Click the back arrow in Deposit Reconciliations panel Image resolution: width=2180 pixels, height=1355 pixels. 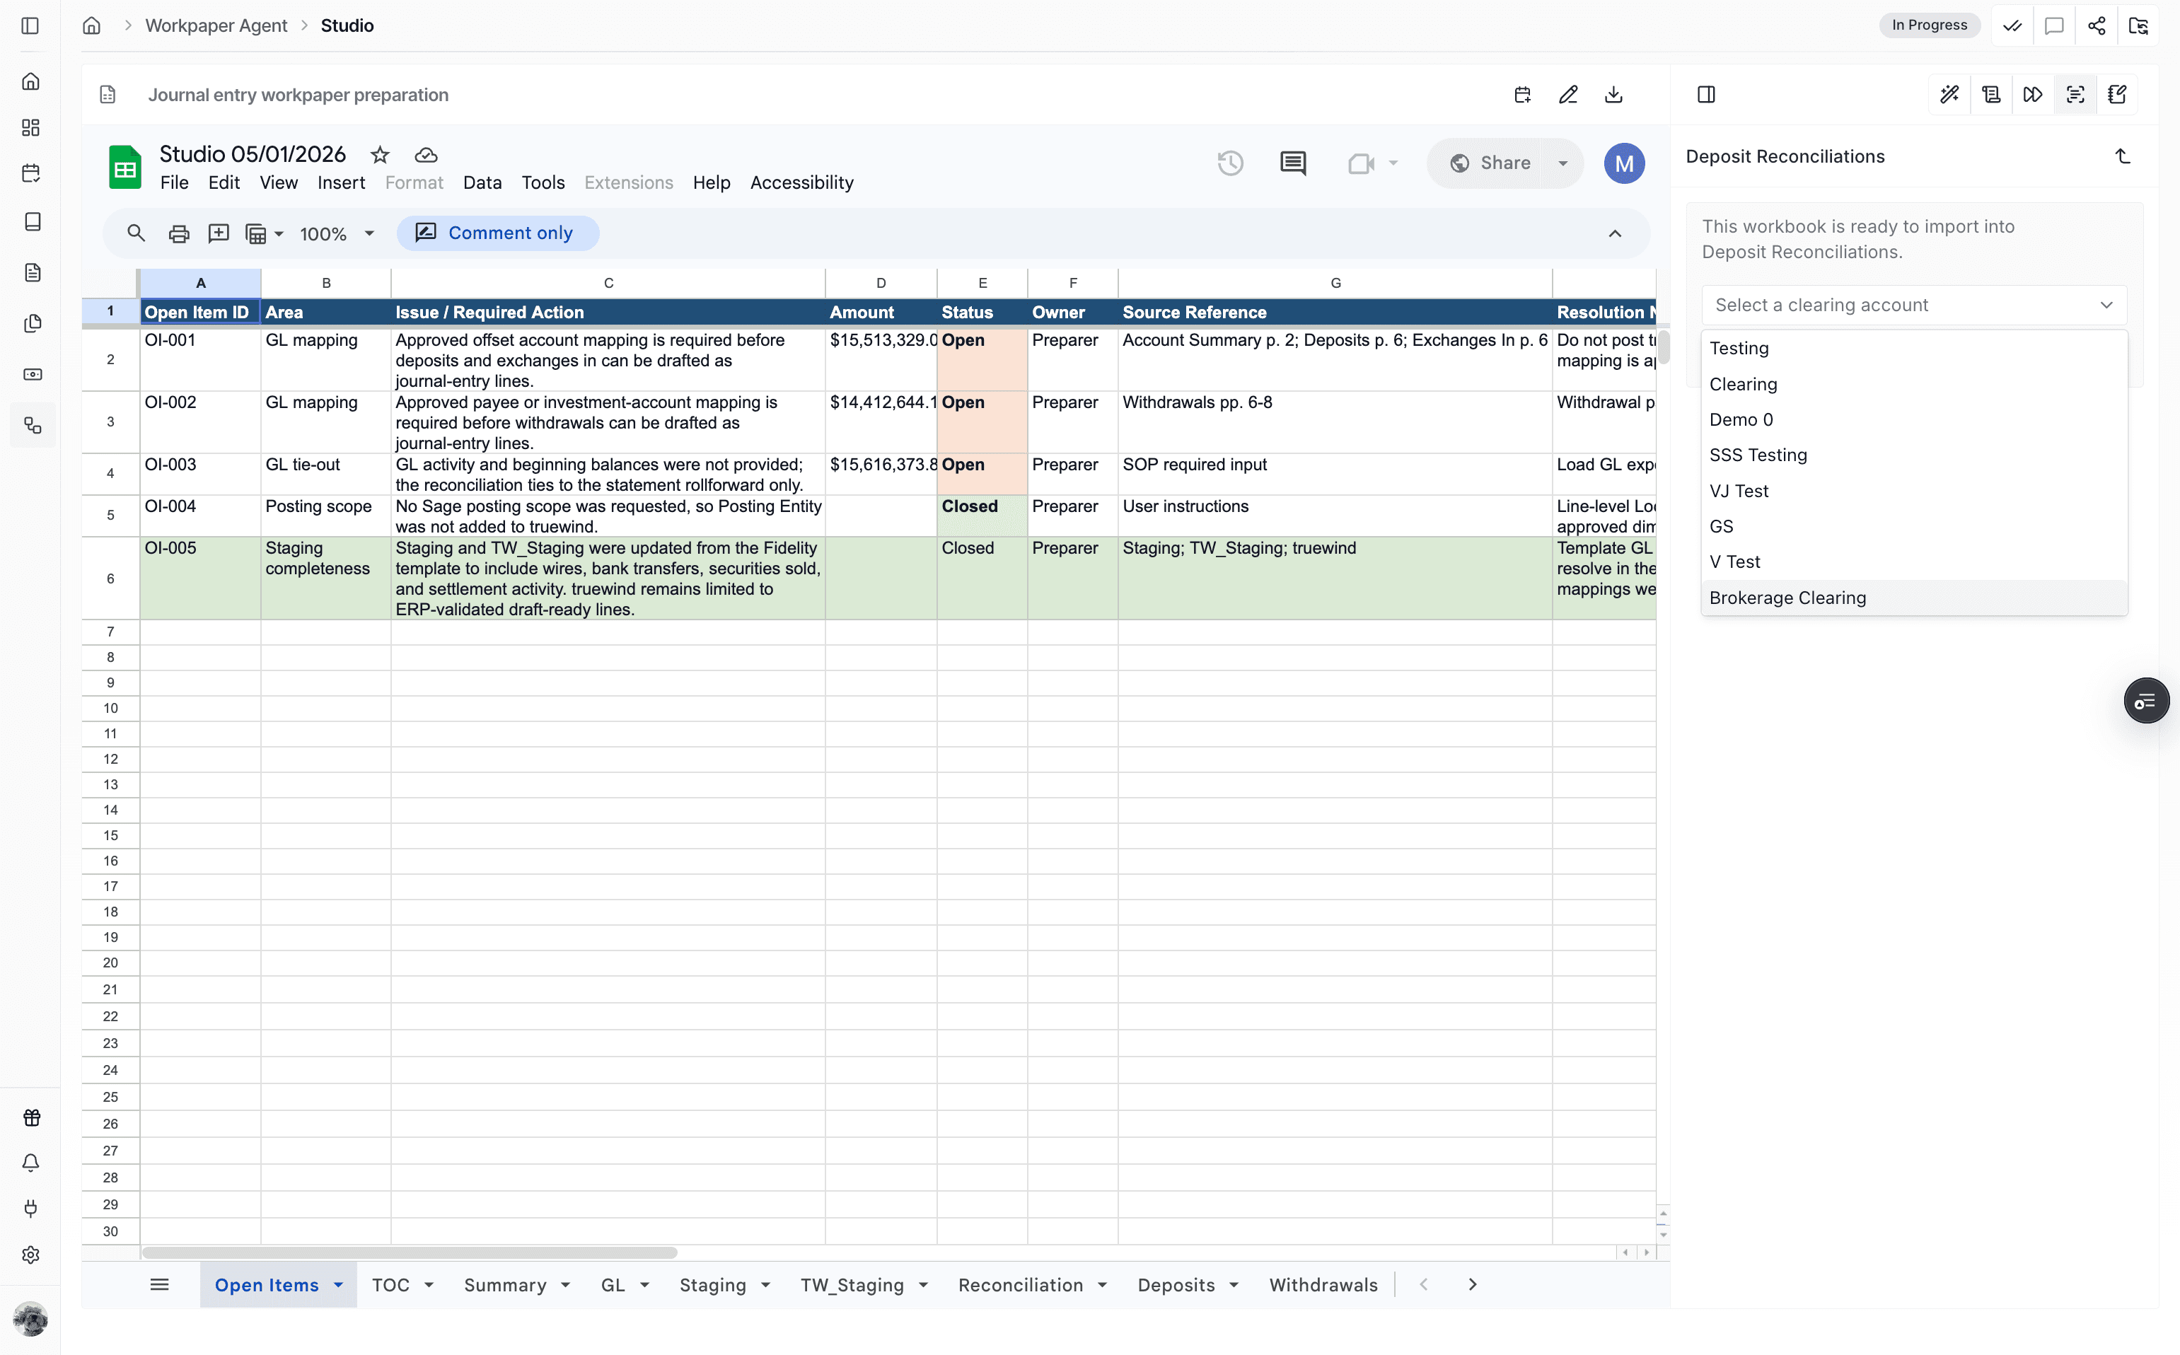click(x=2122, y=157)
